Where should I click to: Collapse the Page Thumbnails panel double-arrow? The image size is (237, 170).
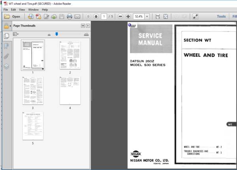[x=83, y=26]
